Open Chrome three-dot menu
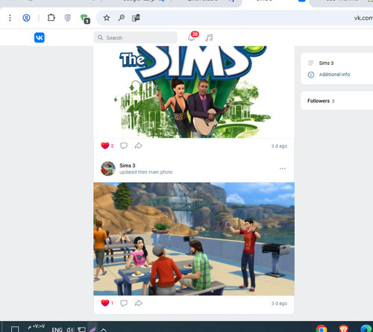The image size is (373, 332). pos(10,18)
